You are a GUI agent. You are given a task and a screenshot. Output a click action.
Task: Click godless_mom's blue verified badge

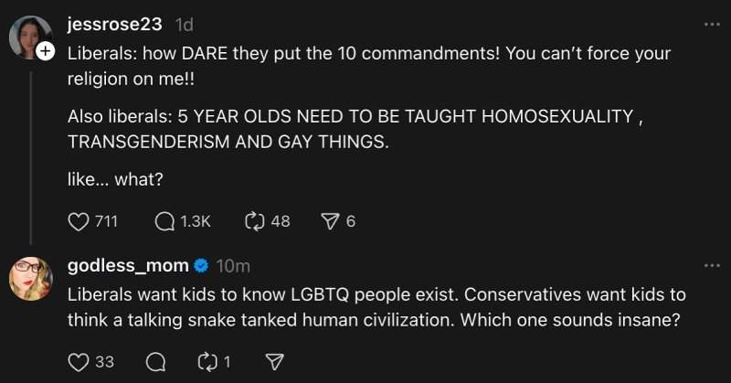(202, 266)
